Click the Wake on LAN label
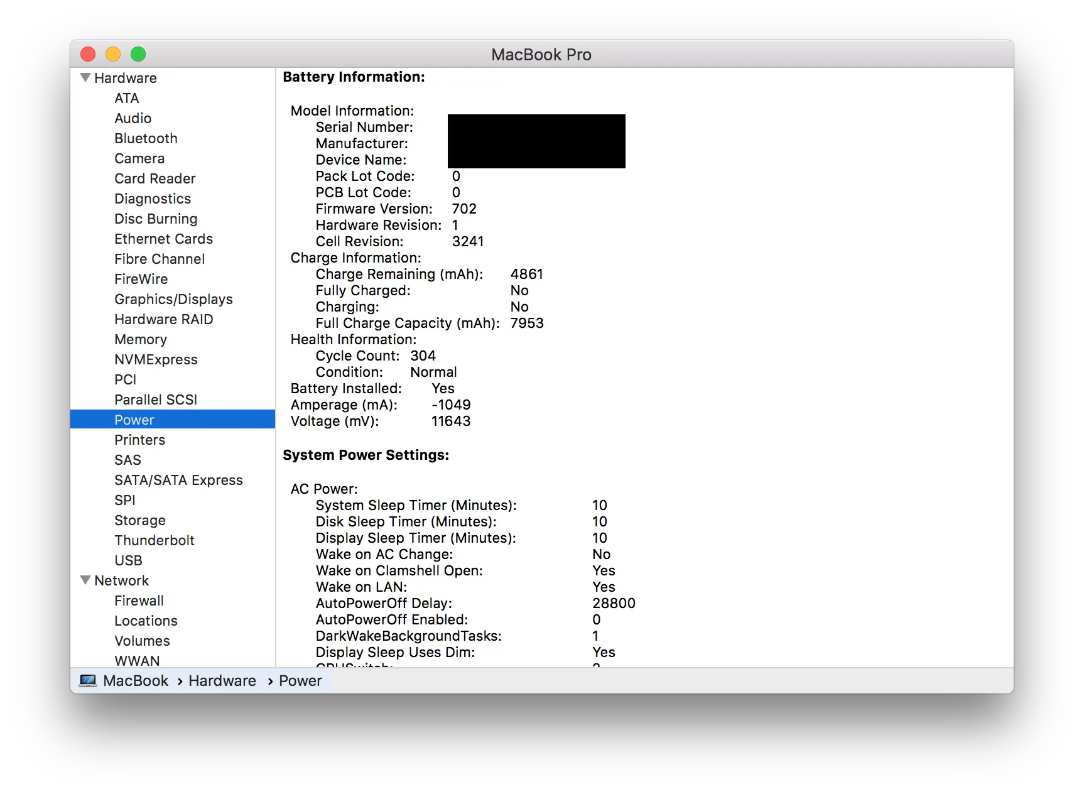 pyautogui.click(x=361, y=587)
